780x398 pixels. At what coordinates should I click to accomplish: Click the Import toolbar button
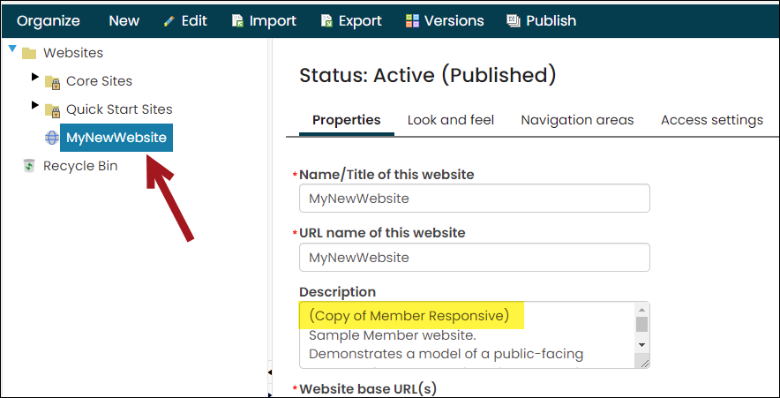click(x=264, y=21)
